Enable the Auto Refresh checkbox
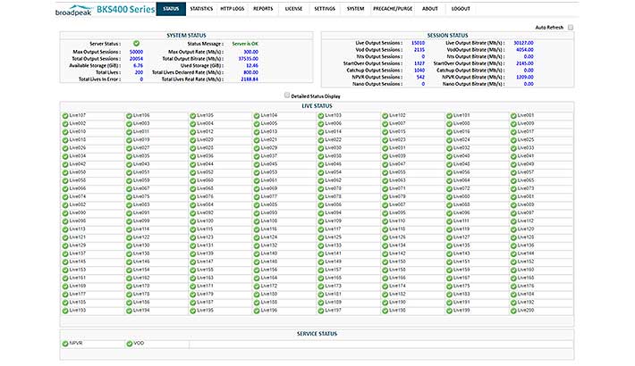The image size is (635, 366). click(570, 28)
